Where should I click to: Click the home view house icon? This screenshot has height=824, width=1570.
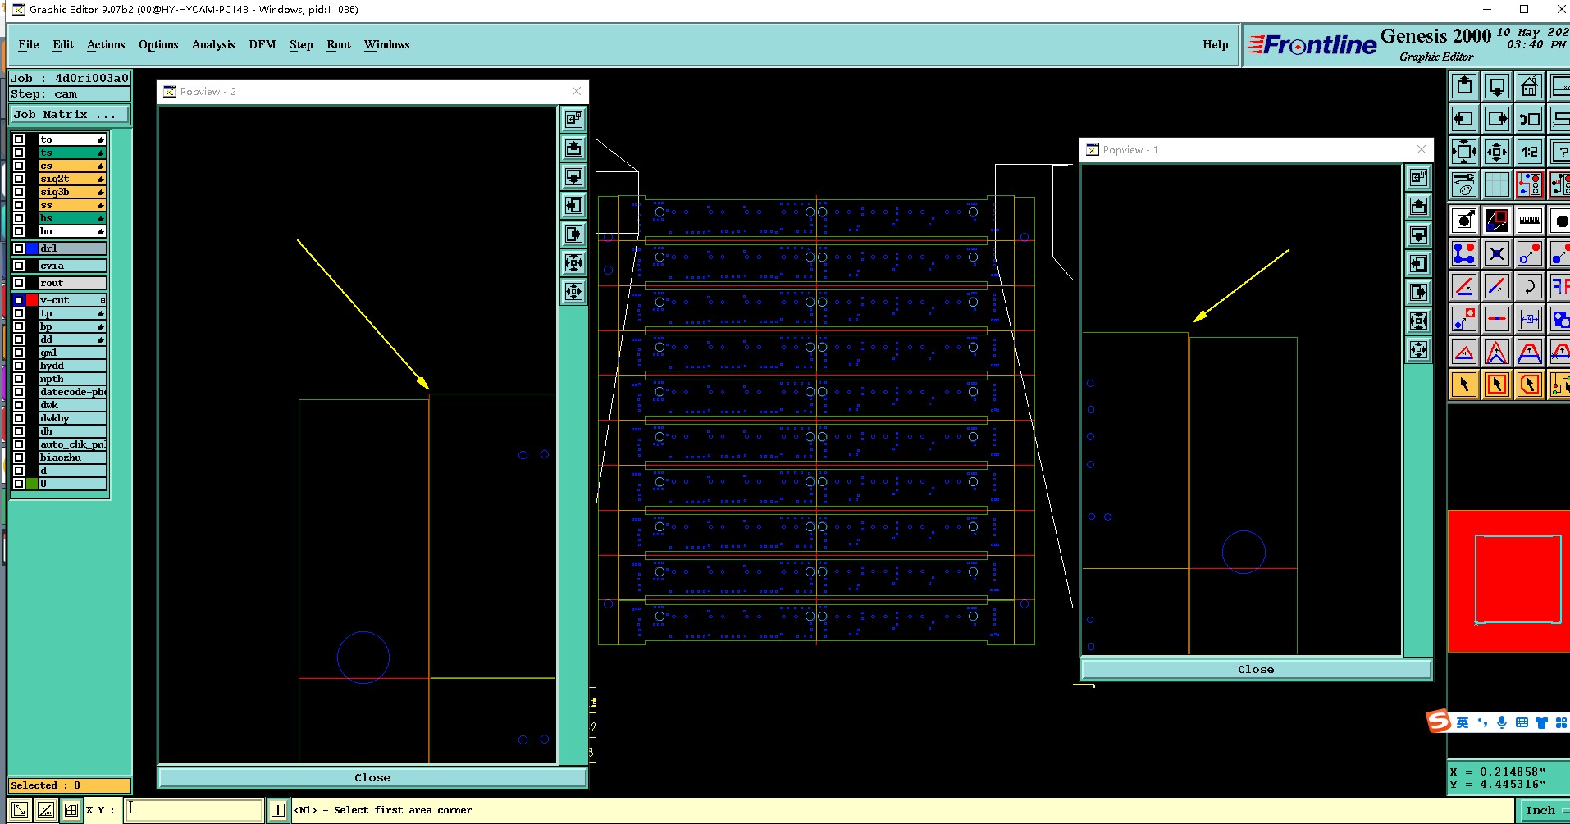(1530, 86)
